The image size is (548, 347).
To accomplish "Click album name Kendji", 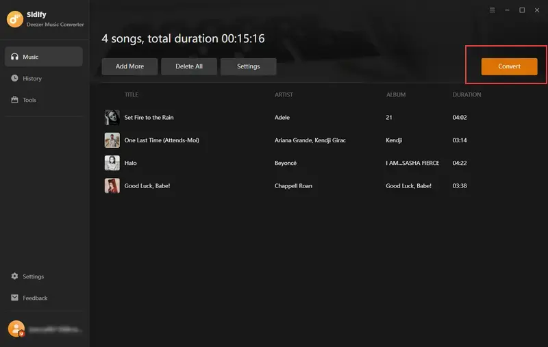I will (x=394, y=140).
